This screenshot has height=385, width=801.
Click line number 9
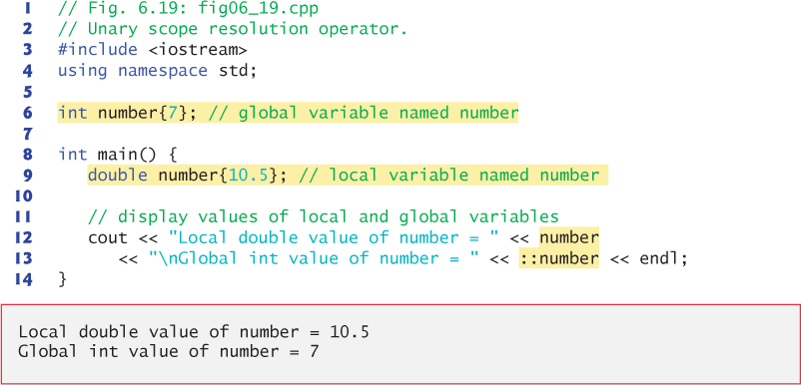pos(28,175)
